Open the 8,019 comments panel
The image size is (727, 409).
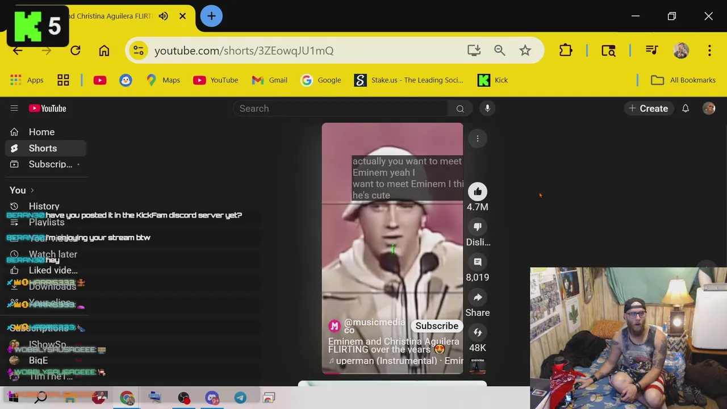[x=478, y=262]
